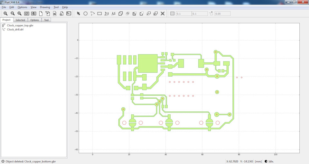The width and height of the screenshot is (309, 164).
Task: Select the Add Polygon drawing tool
Action: tap(107, 13)
